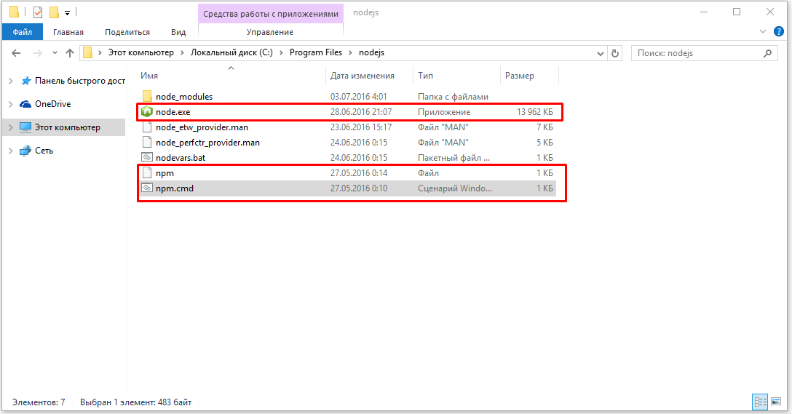Open the Вид ribbon tab

point(178,32)
